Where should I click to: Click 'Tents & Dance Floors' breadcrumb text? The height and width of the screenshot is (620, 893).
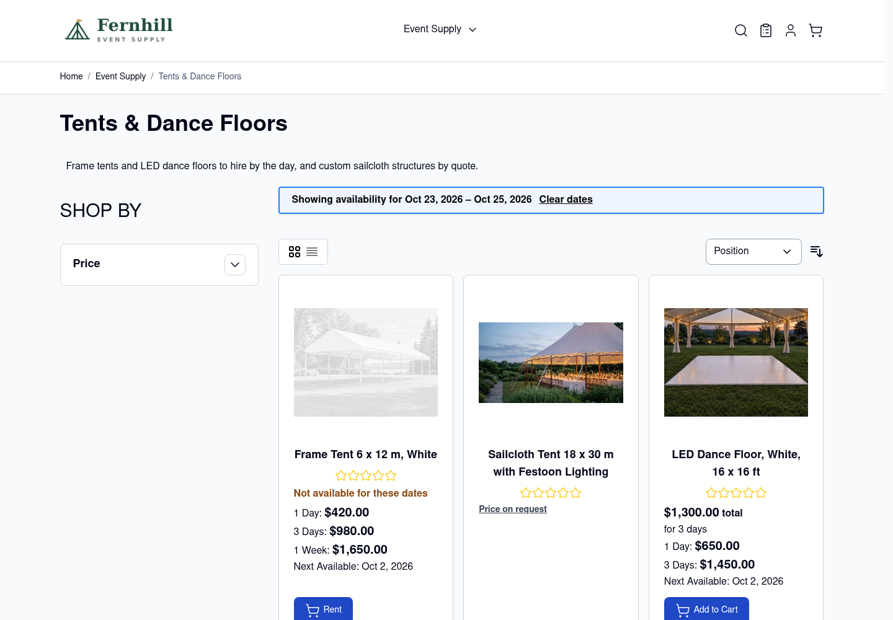click(x=200, y=76)
